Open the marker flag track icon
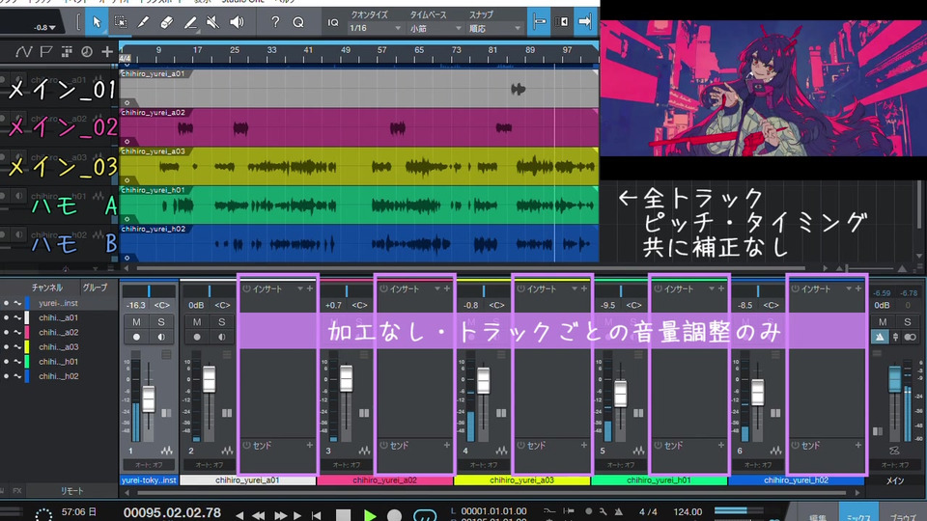The image size is (927, 521). (x=46, y=52)
